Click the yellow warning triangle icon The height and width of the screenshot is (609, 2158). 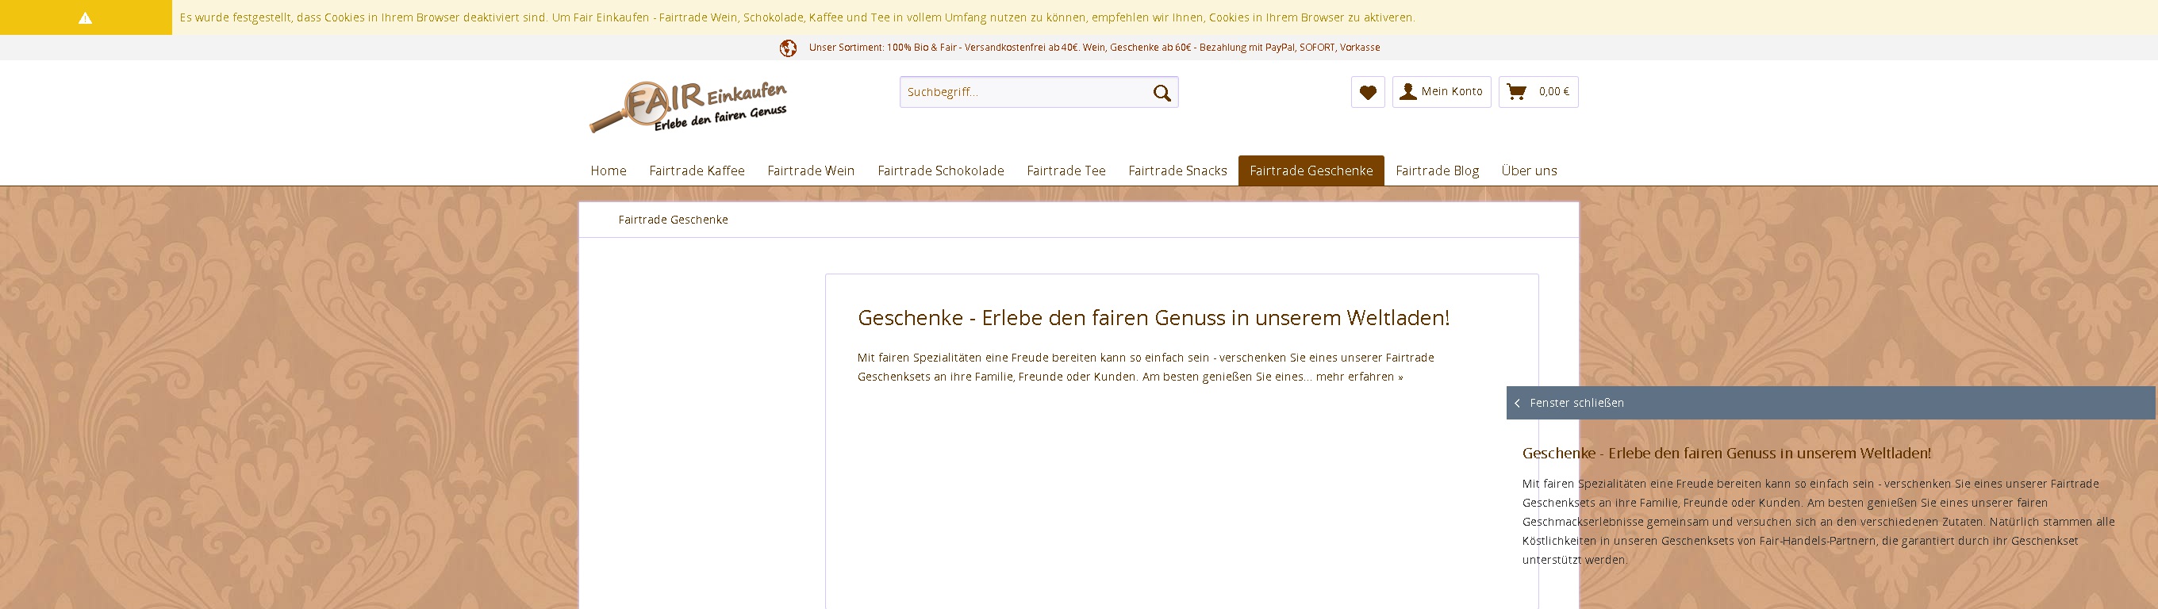(x=86, y=17)
